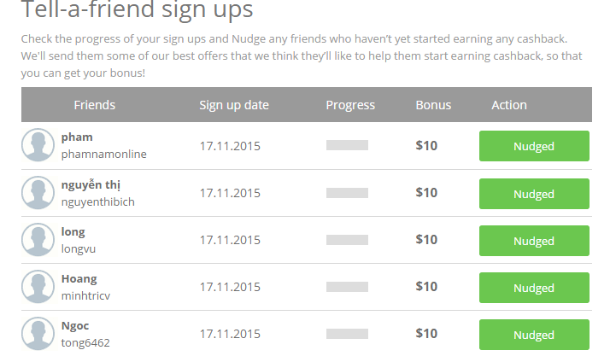Click the progress bar for tong6462
Screen dimensions: 616x356
347,334
